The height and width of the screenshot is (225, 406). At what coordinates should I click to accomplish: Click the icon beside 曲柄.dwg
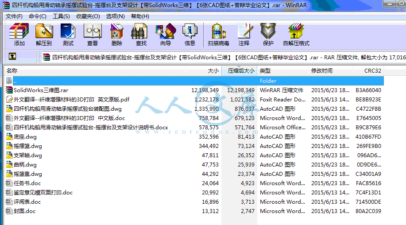[9, 165]
